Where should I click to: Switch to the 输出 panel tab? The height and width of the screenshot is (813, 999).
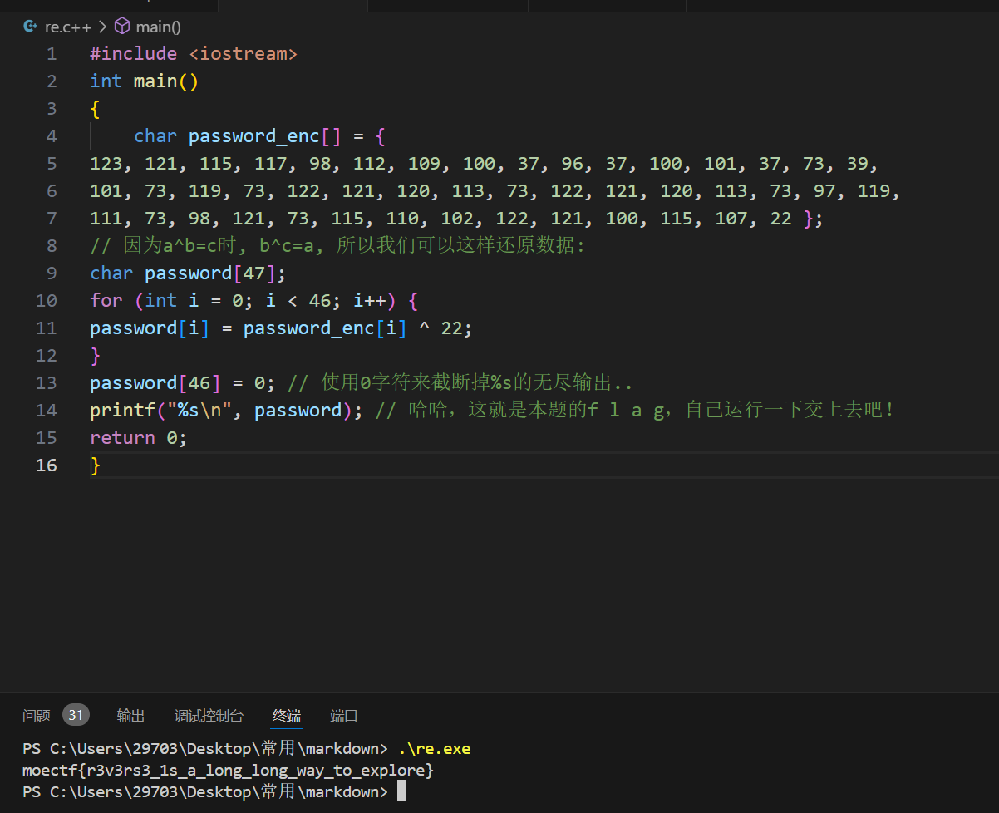[x=130, y=716]
